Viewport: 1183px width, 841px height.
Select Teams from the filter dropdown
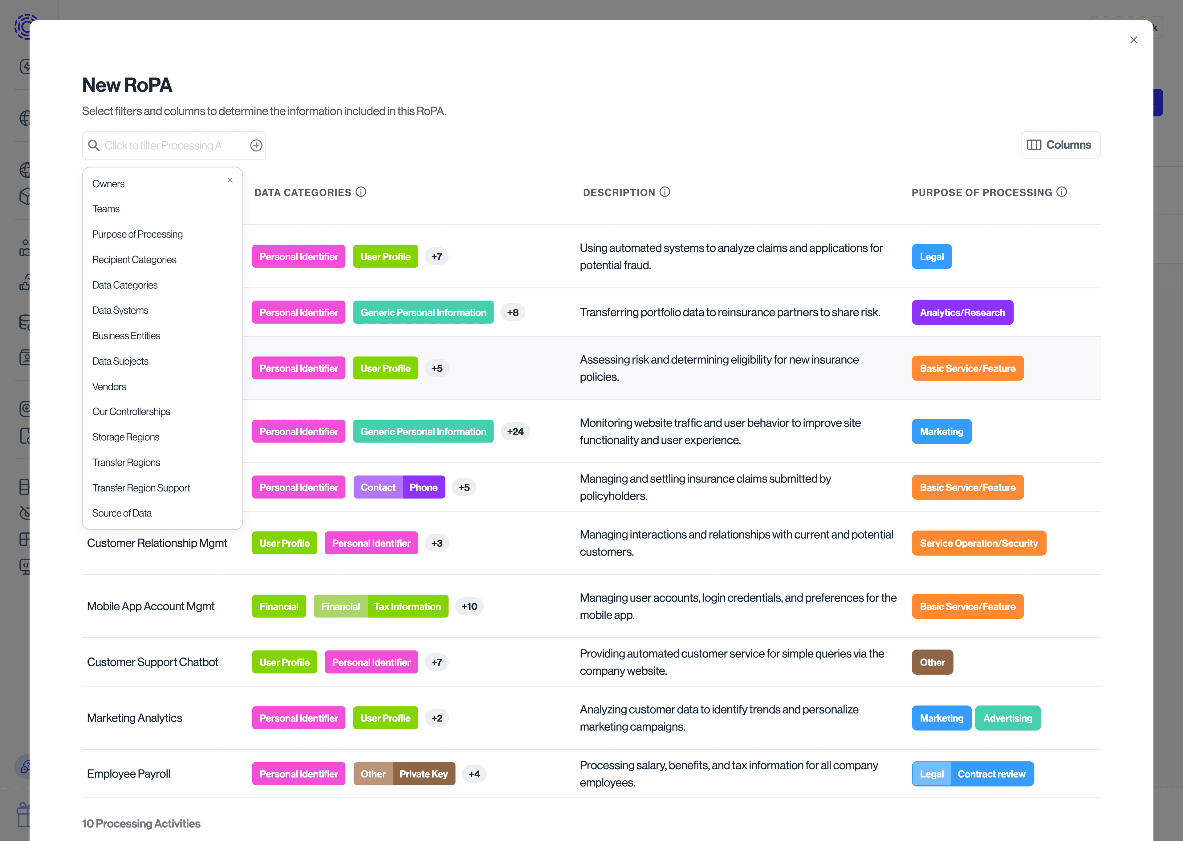click(x=106, y=208)
